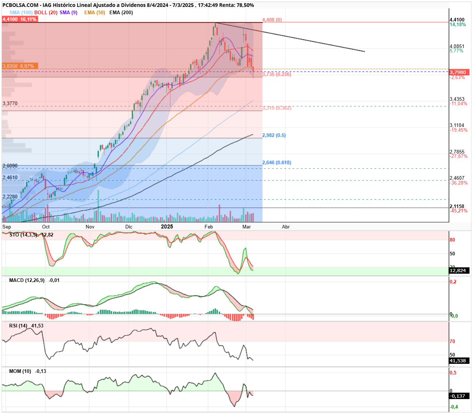The width and height of the screenshot is (473, 414).
Task: Click the 4,408 (0) Fibonacci level label
Action: (x=272, y=20)
